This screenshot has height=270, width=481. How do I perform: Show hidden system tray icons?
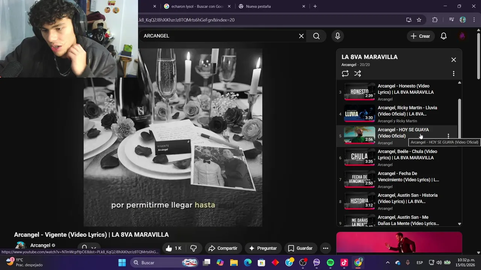coord(388,262)
